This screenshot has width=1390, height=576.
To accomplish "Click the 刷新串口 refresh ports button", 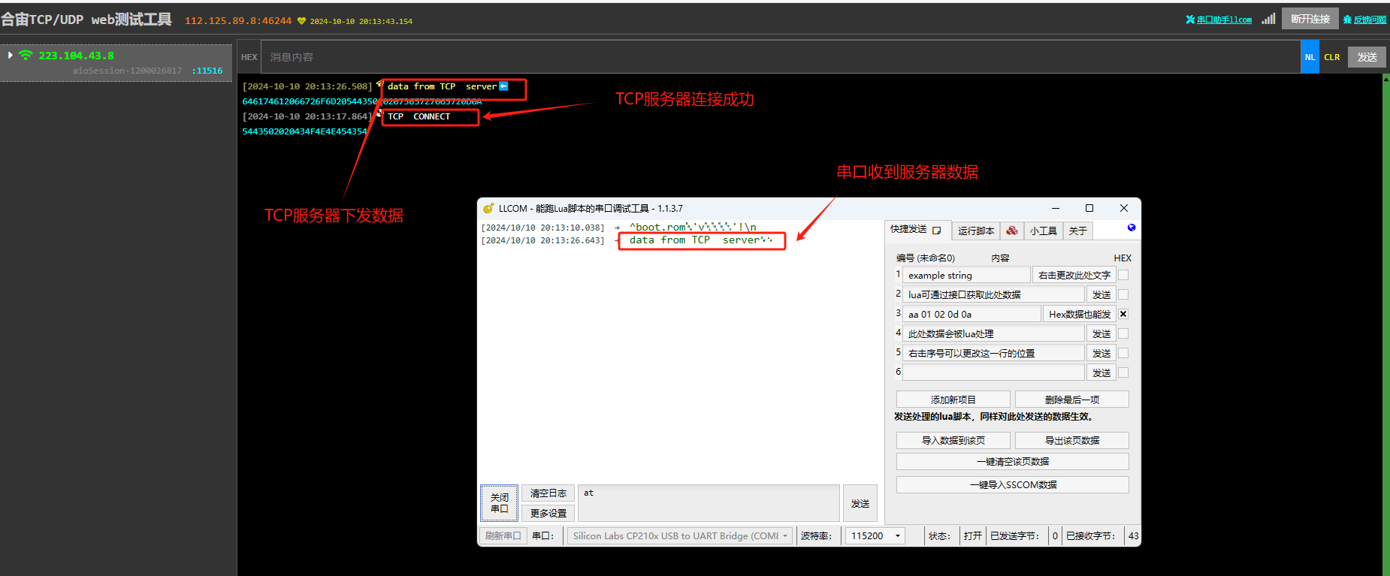I will (503, 535).
